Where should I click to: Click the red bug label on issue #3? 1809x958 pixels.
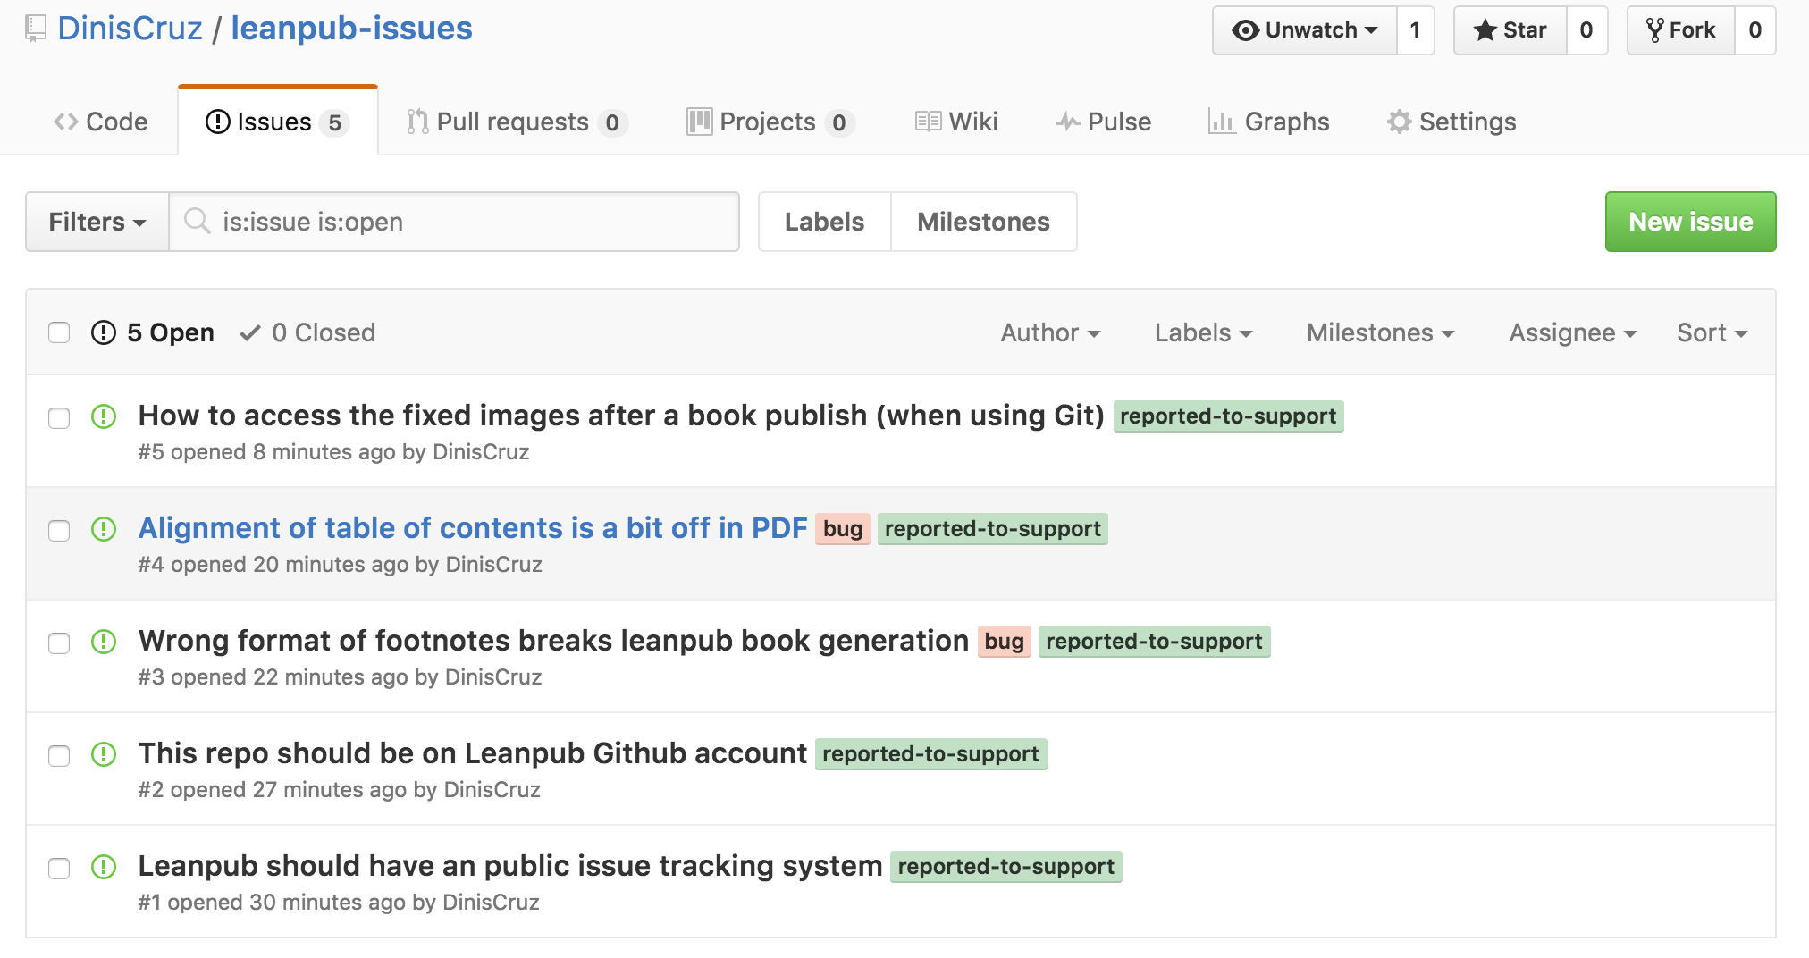point(1004,642)
